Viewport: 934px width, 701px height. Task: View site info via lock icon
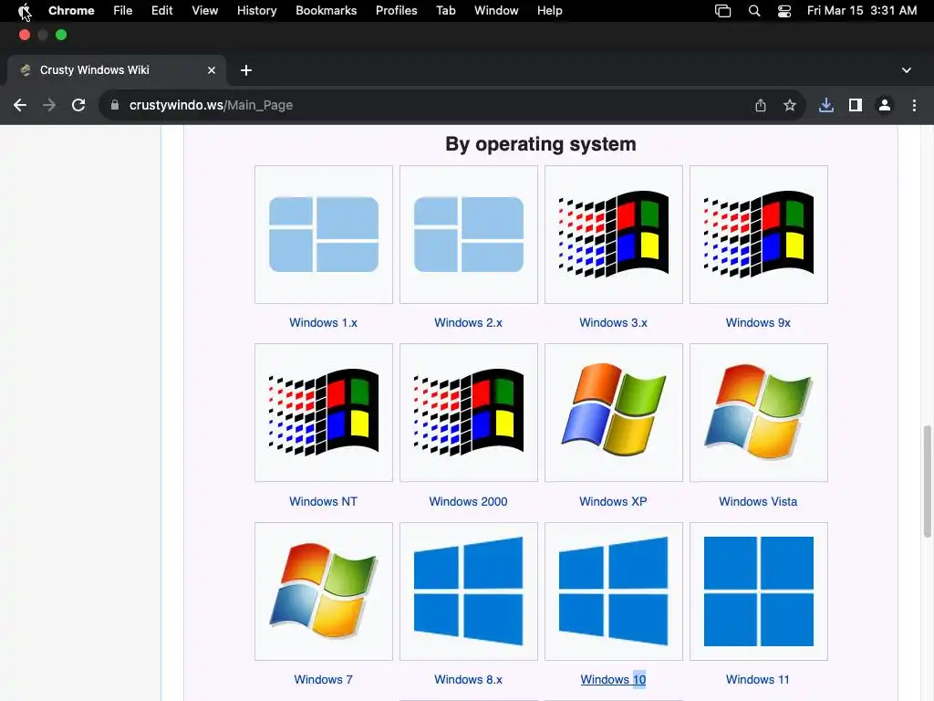point(115,106)
